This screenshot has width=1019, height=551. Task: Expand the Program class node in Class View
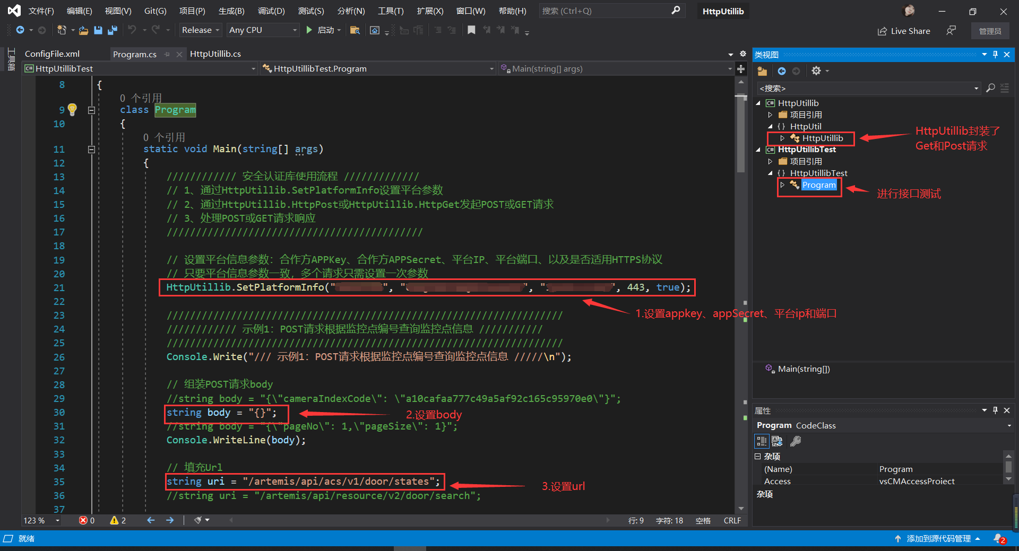pyautogui.click(x=782, y=185)
